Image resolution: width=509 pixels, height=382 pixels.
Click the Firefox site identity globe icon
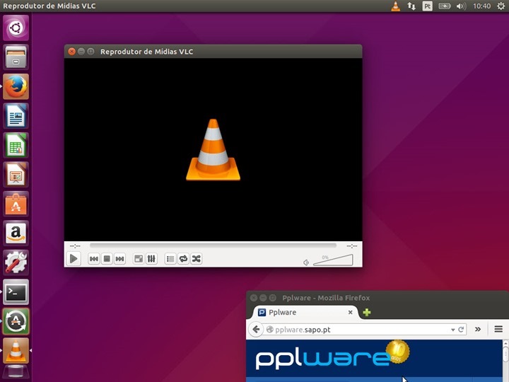[269, 330]
